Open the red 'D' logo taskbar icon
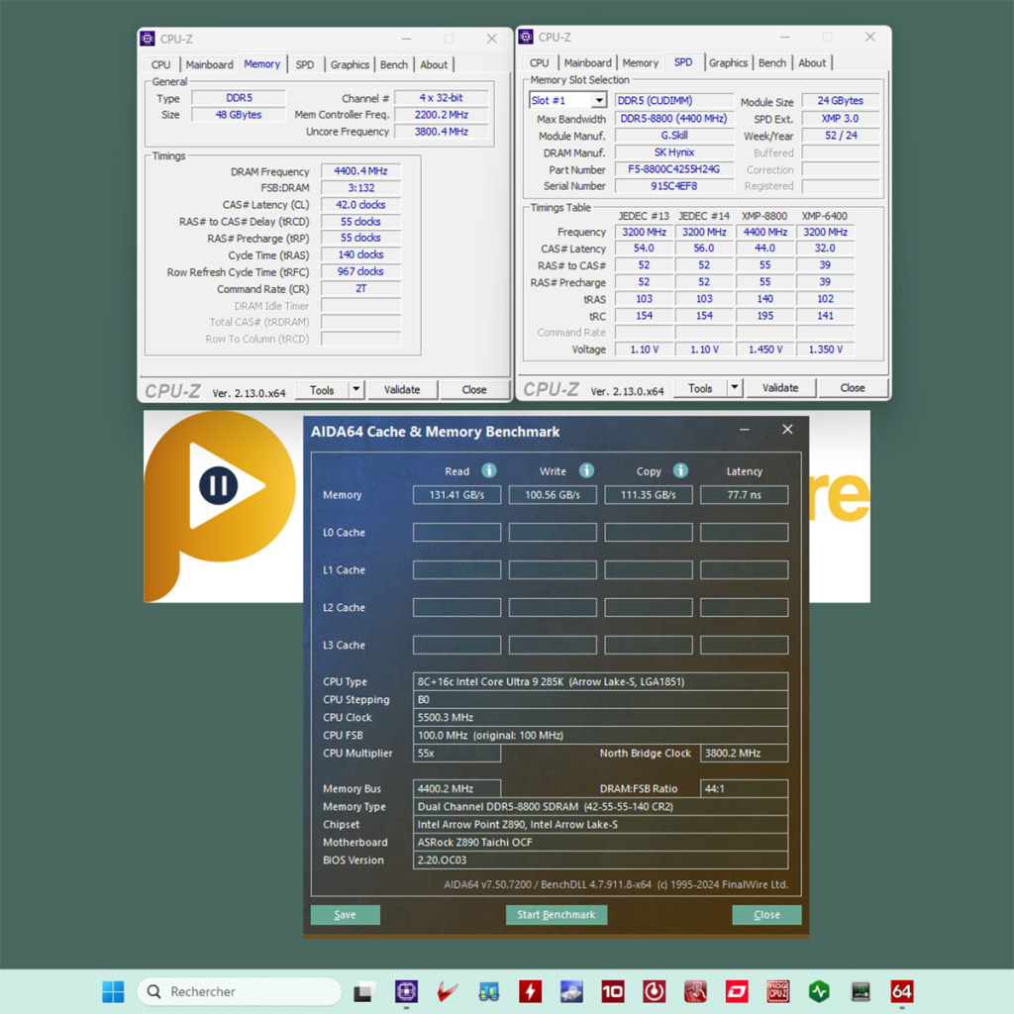Image resolution: width=1014 pixels, height=1014 pixels. (737, 991)
